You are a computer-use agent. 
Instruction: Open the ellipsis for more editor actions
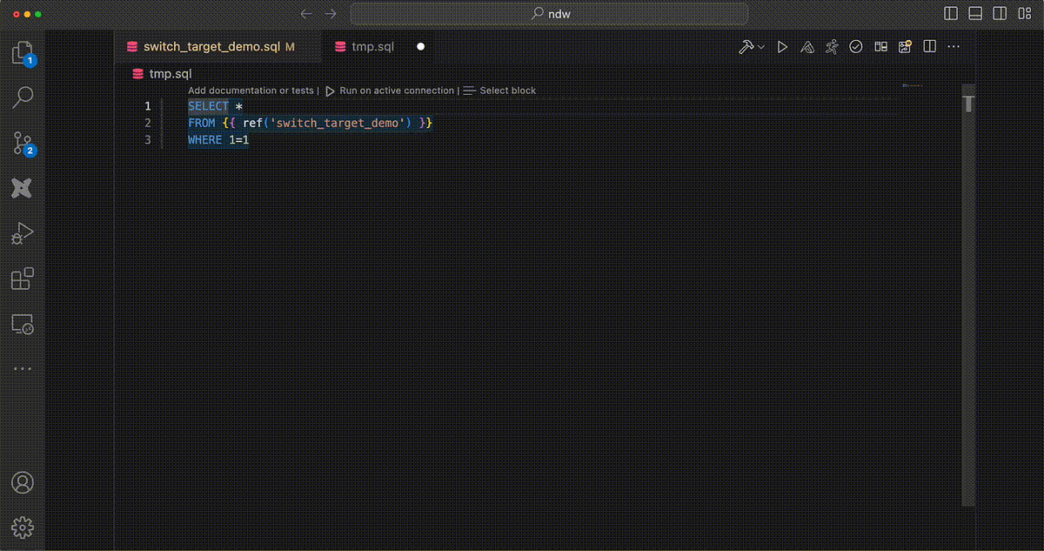pyautogui.click(x=954, y=46)
